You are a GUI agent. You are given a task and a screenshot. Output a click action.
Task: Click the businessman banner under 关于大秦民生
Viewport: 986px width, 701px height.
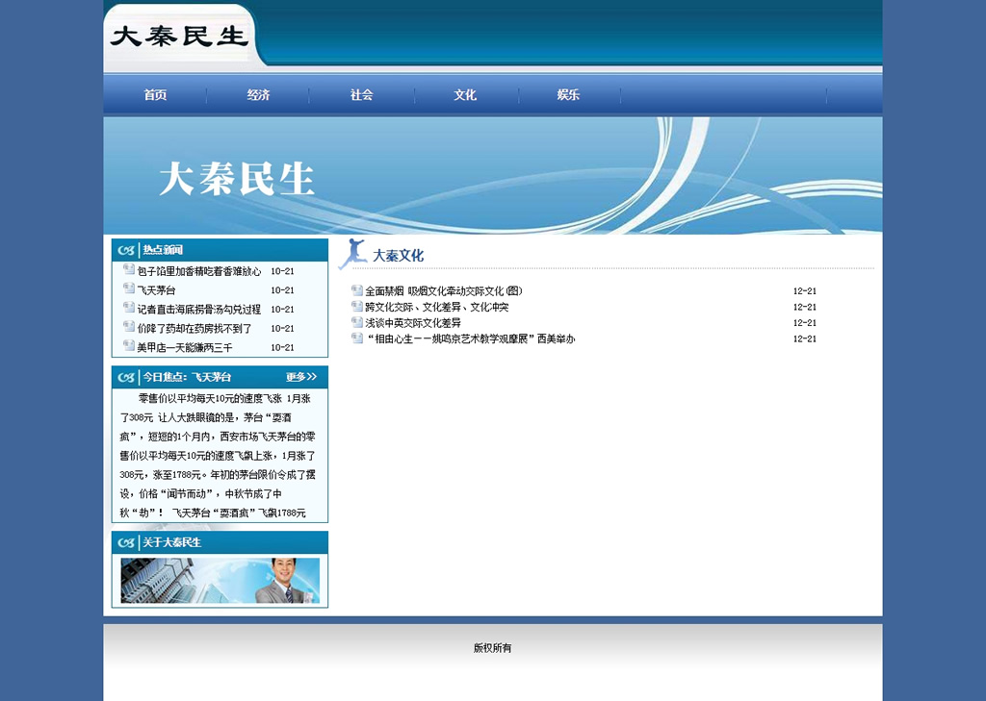[x=220, y=581]
